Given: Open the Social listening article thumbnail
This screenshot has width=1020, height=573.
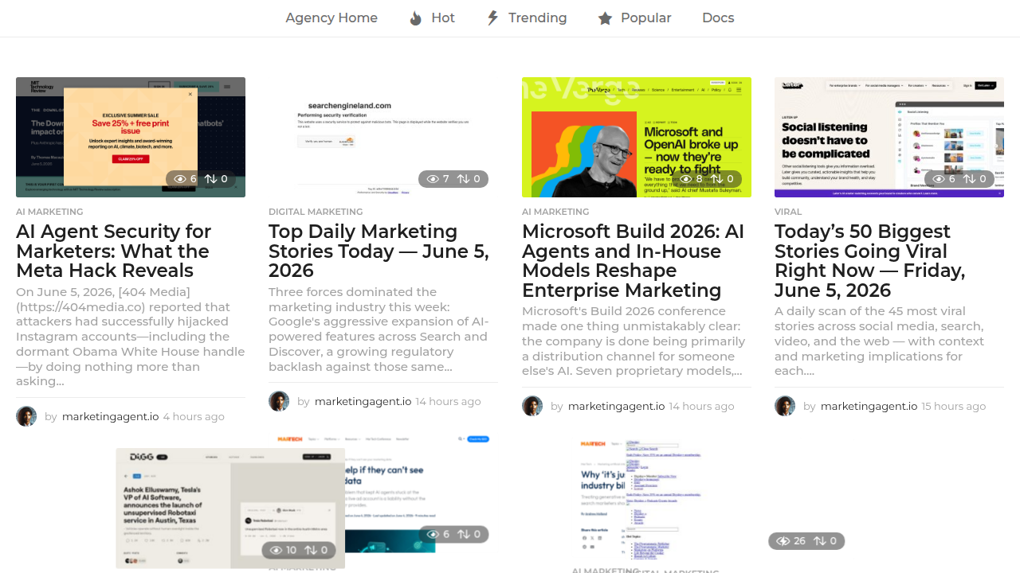Looking at the screenshot, I should coord(889,137).
